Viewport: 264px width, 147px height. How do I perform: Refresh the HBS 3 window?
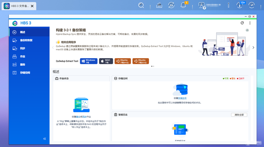[x=242, y=23]
